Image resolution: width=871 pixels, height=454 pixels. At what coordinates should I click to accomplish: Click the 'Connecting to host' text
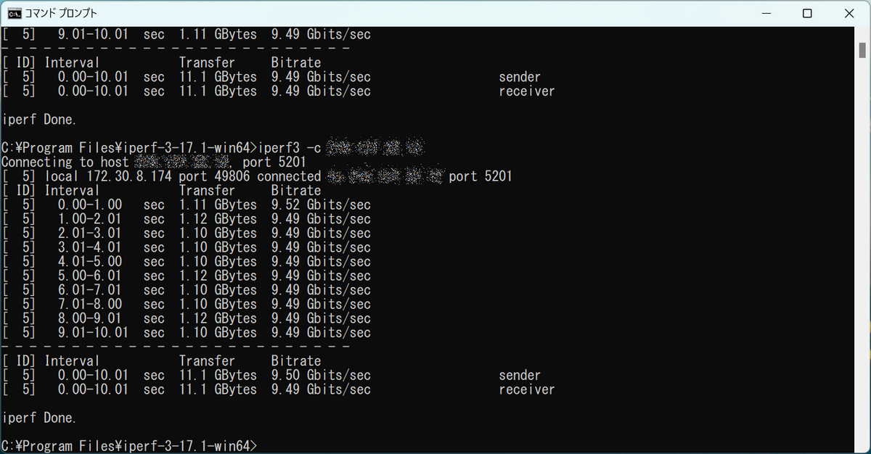(65, 162)
